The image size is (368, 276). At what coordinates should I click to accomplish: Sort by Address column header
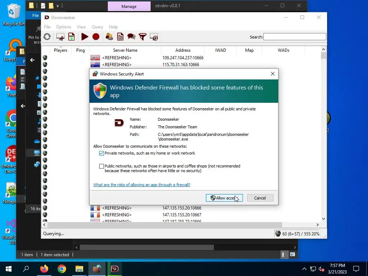(x=183, y=50)
